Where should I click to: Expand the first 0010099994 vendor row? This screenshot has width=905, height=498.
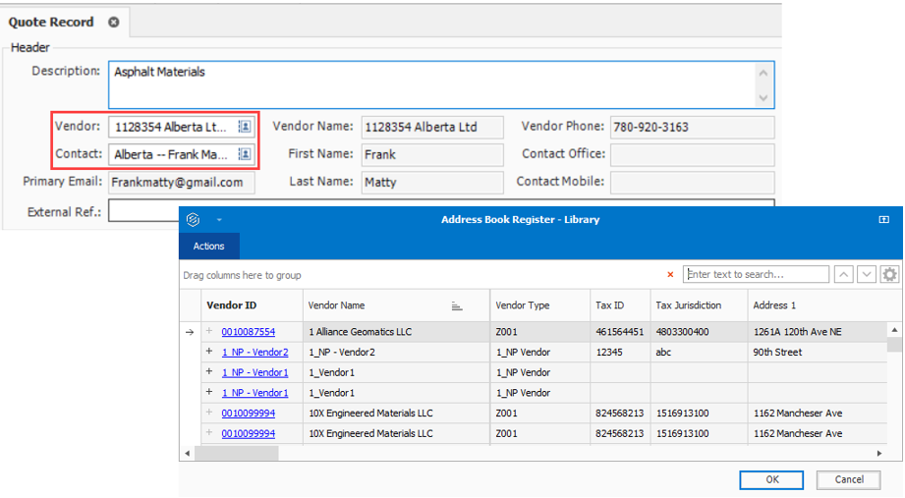[x=209, y=413]
